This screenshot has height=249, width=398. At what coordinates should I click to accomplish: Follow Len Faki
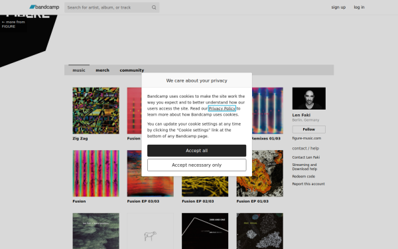(x=309, y=129)
